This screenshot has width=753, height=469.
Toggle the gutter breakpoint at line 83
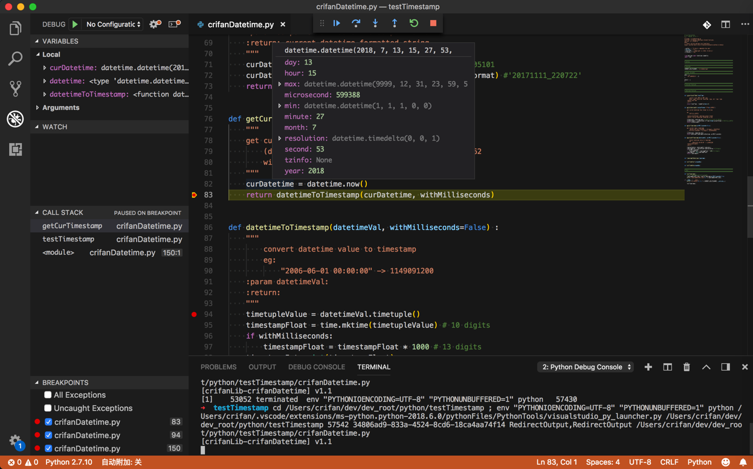194,195
